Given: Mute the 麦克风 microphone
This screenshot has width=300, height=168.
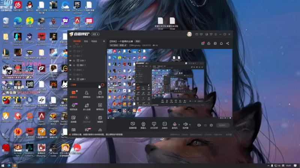Looking at the screenshot, I should click(x=174, y=124).
